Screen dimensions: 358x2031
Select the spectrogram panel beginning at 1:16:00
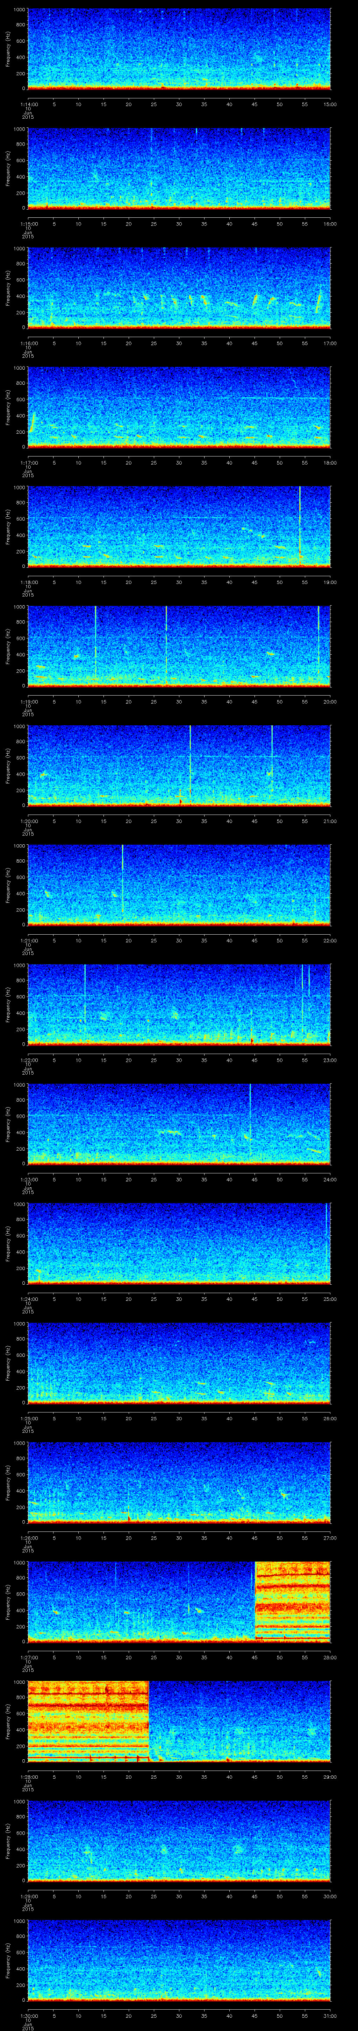click(179, 287)
